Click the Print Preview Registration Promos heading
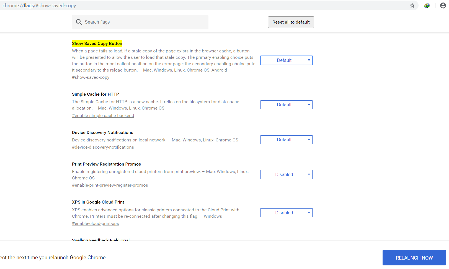This screenshot has width=449, height=269. pyautogui.click(x=106, y=164)
